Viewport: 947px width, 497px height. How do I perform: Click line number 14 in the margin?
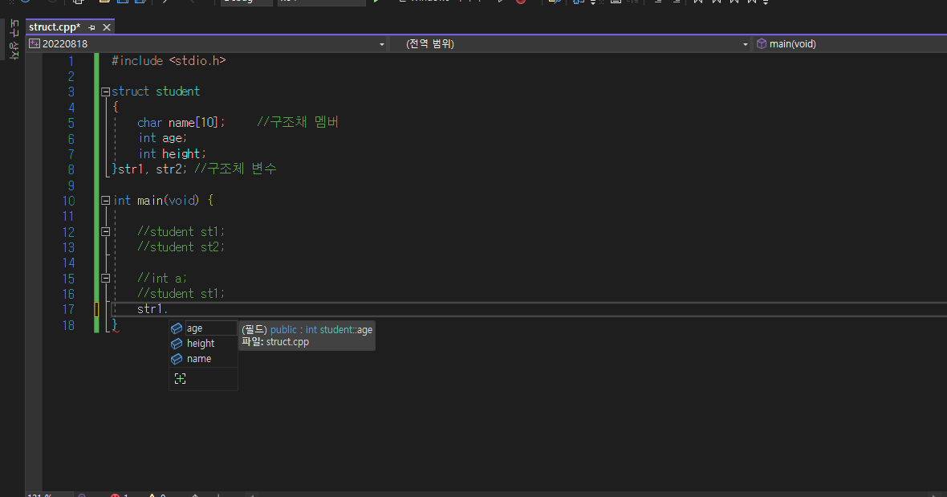(68, 263)
